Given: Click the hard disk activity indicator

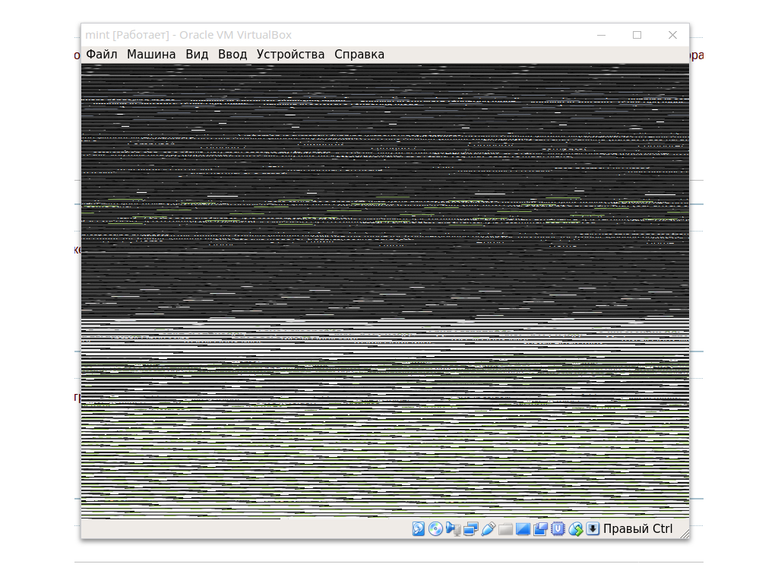Looking at the screenshot, I should tap(419, 529).
